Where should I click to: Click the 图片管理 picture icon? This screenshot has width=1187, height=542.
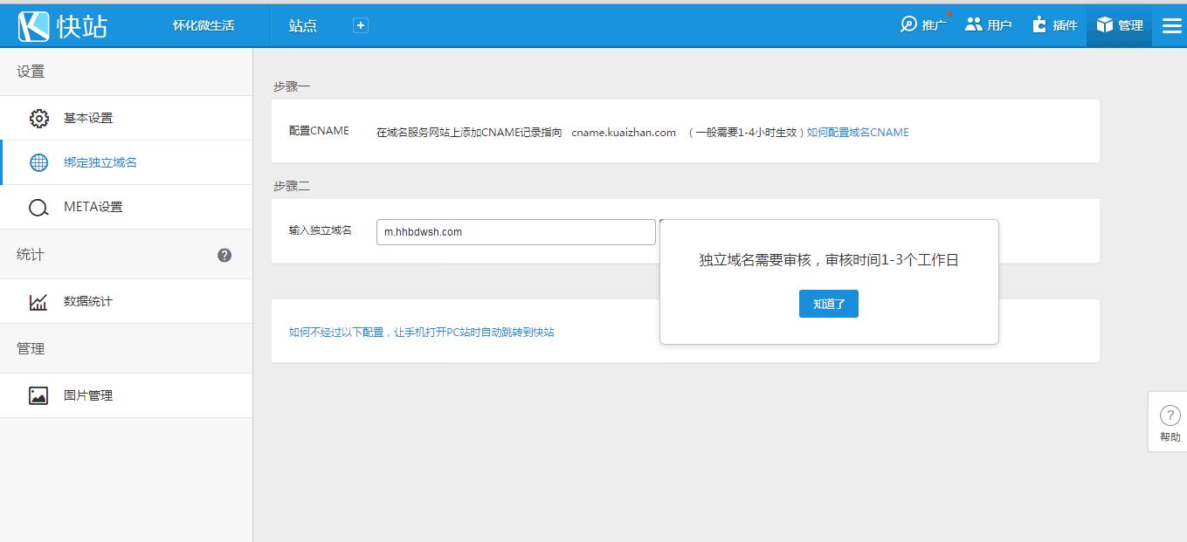pos(39,394)
